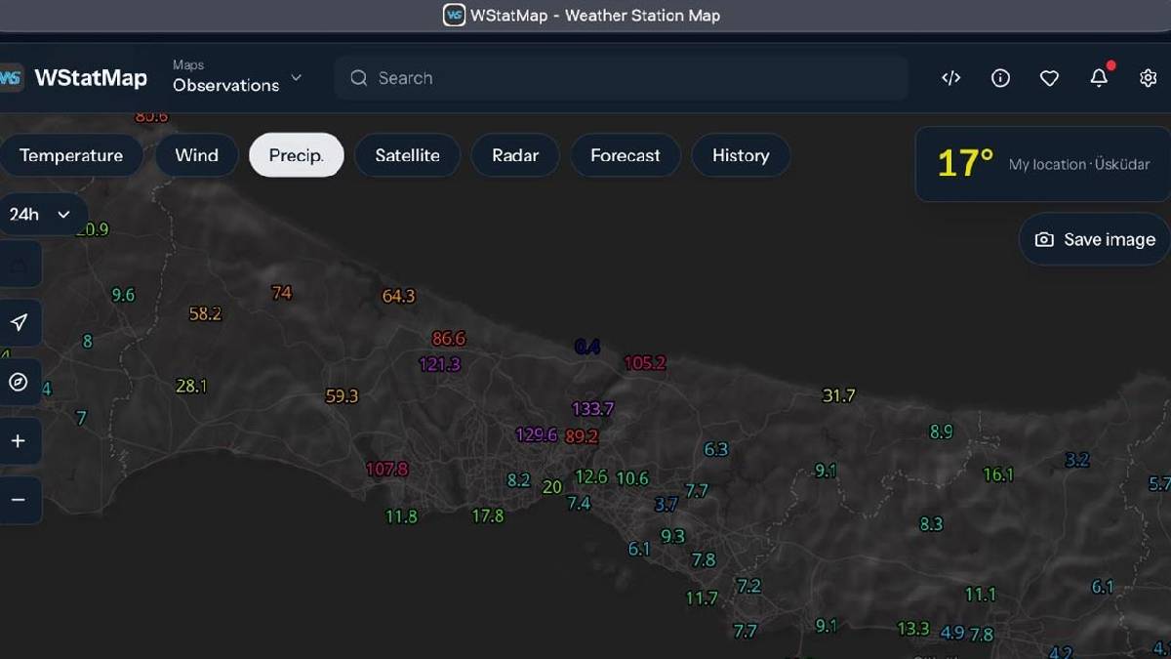Switch to the Temperature tab
The height and width of the screenshot is (659, 1171).
coord(71,155)
